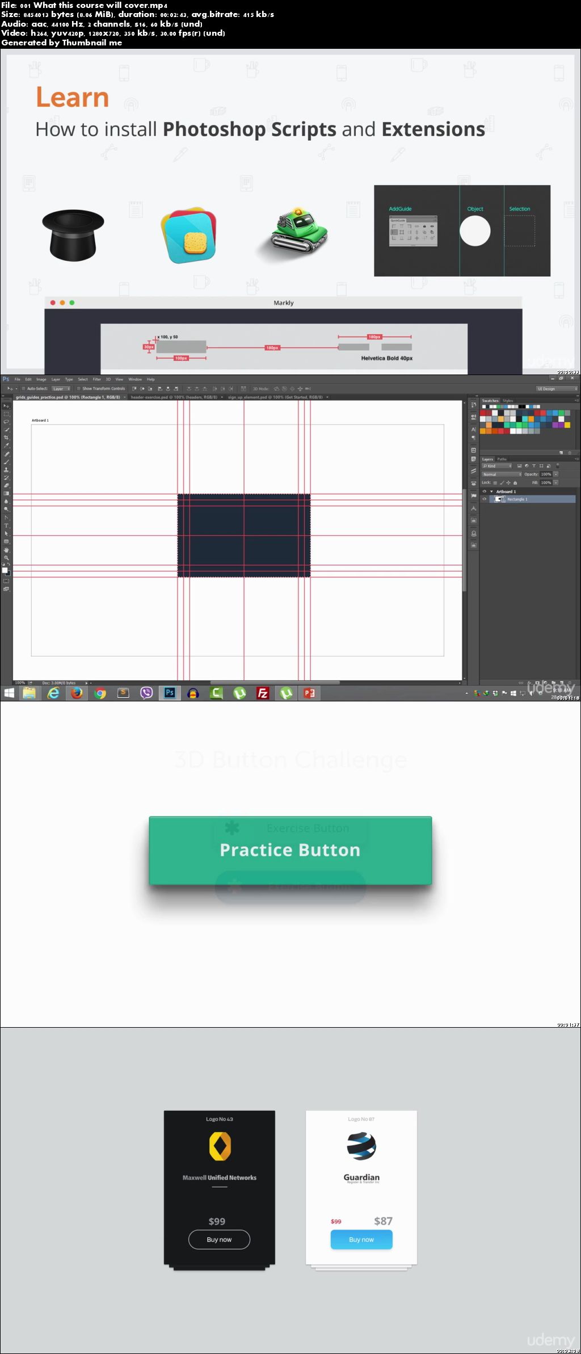Select the Rectangle 1 layer name
The image size is (581, 1354).
coord(517,499)
